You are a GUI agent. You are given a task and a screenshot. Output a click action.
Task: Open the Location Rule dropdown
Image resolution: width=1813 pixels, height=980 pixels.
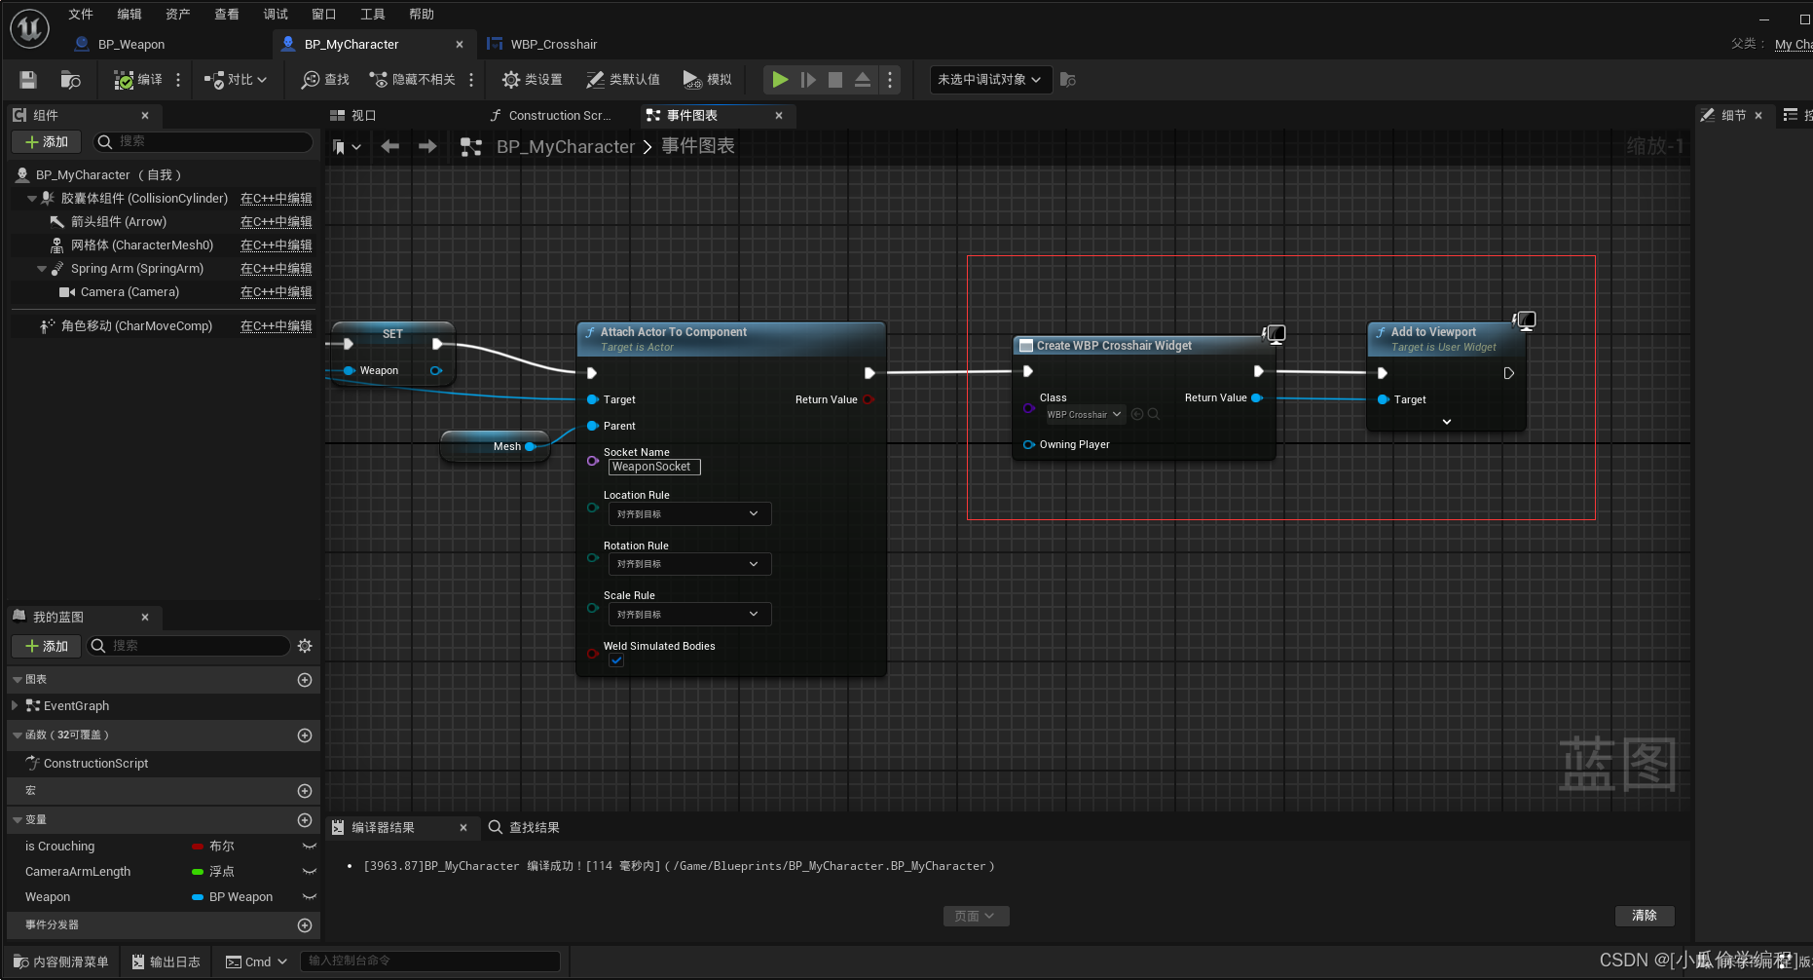pyautogui.click(x=689, y=513)
